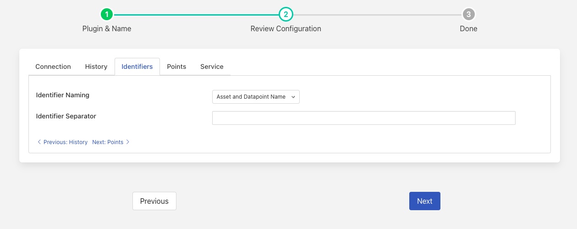Image resolution: width=577 pixels, height=229 pixels.
Task: Click the Done step label
Action: coord(468,28)
